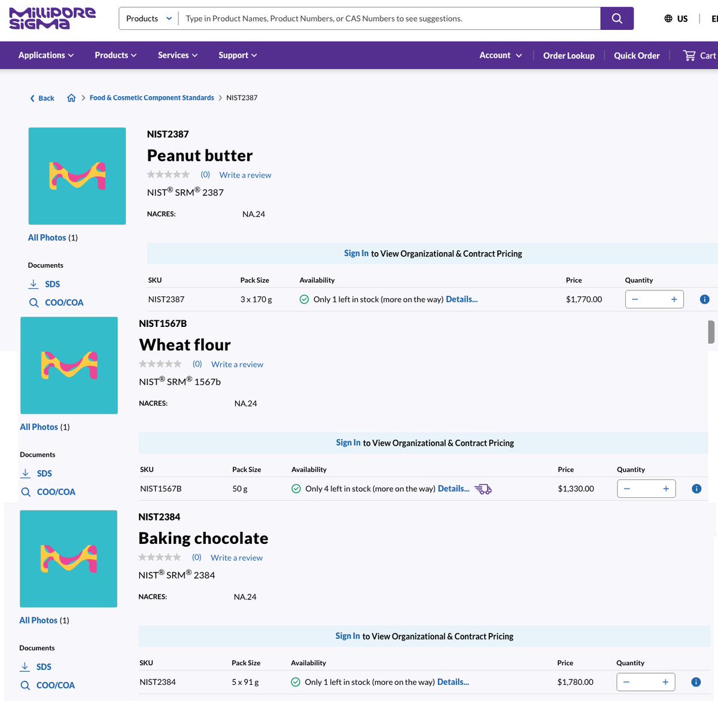Open the Account dropdown

[501, 55]
